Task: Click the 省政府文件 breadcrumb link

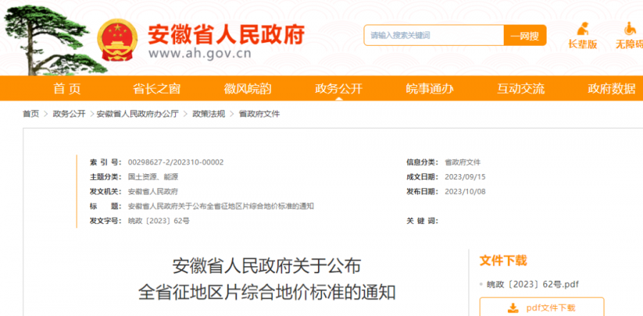Action: point(259,114)
